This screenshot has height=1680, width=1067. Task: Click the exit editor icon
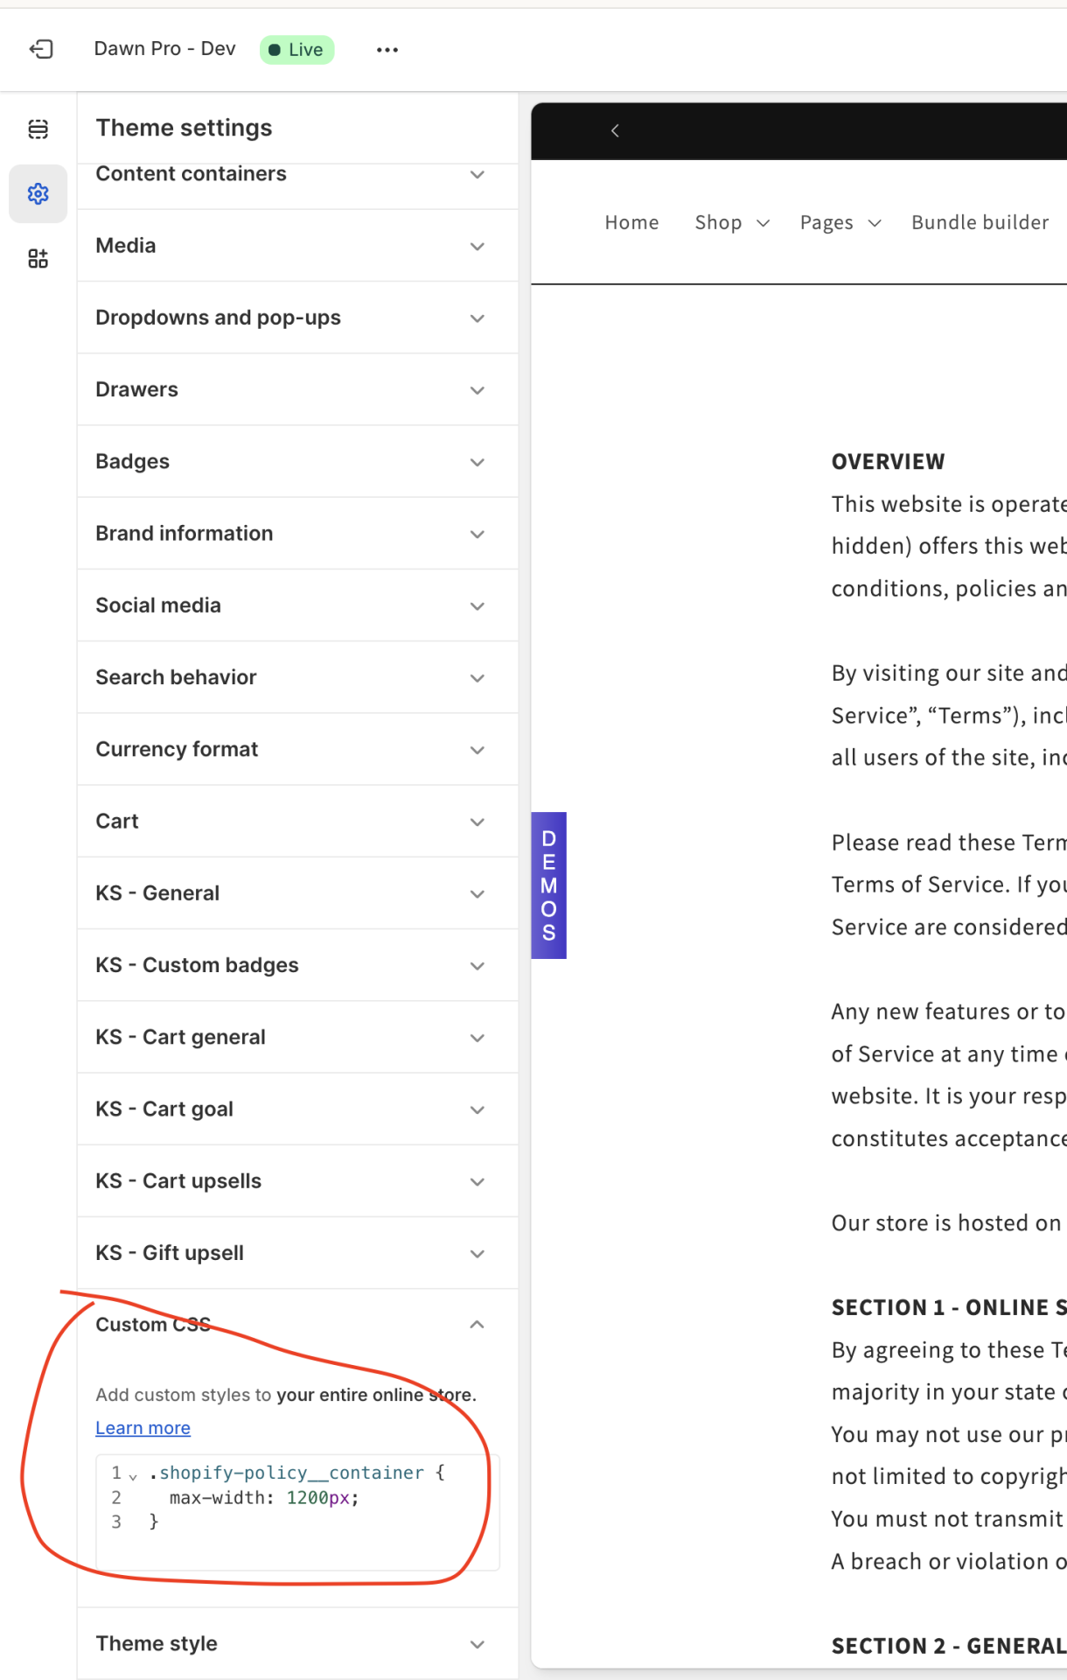[41, 49]
